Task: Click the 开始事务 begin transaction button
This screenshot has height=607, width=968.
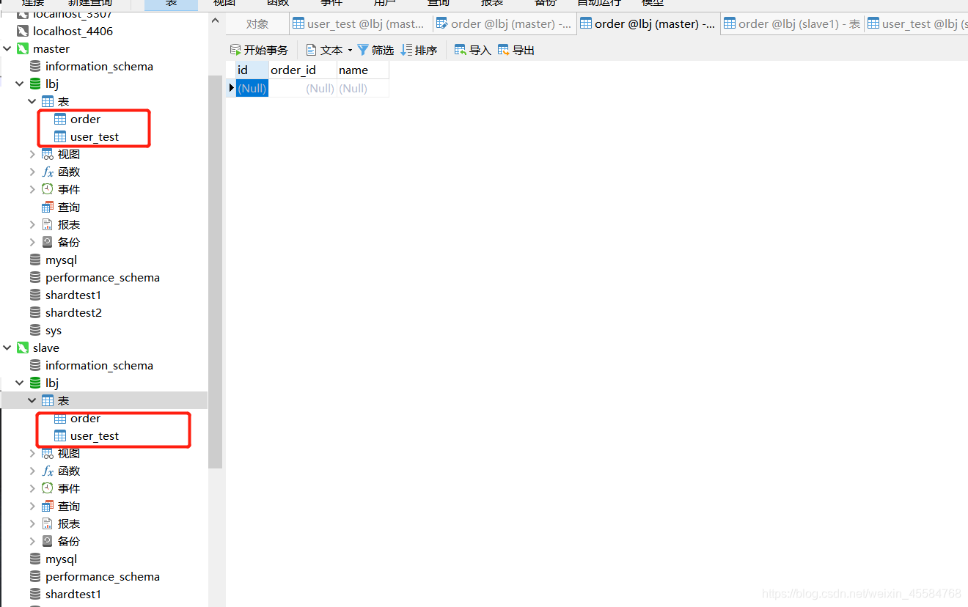Action: (x=259, y=50)
